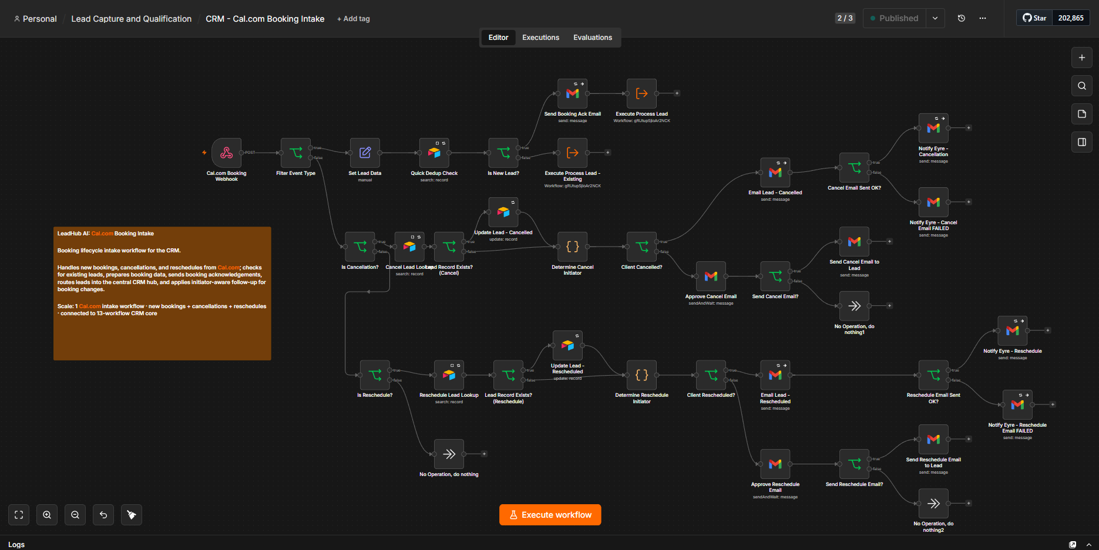Switch to the Executions tab
The width and height of the screenshot is (1099, 550).
coord(540,38)
